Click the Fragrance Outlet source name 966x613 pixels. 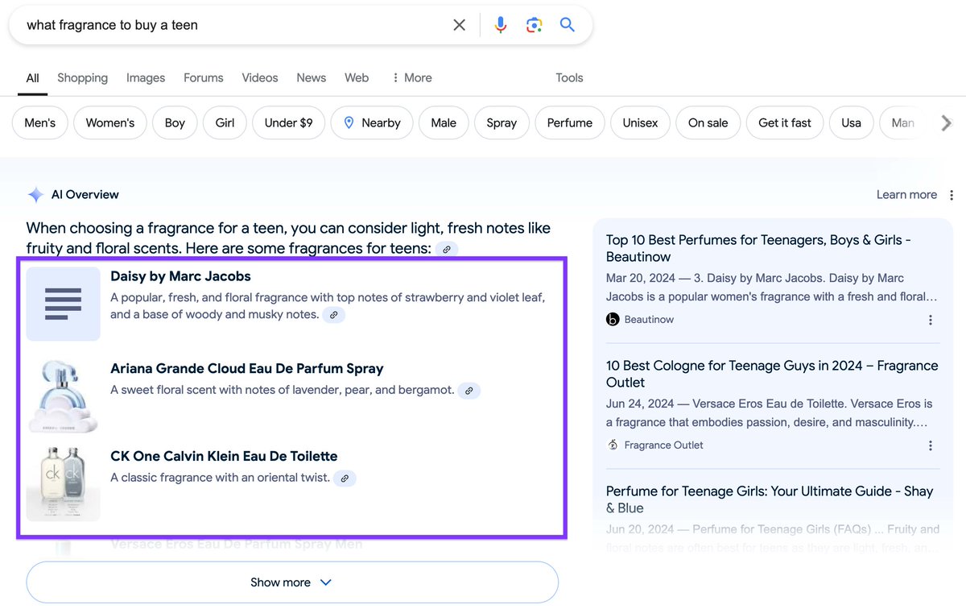click(664, 445)
